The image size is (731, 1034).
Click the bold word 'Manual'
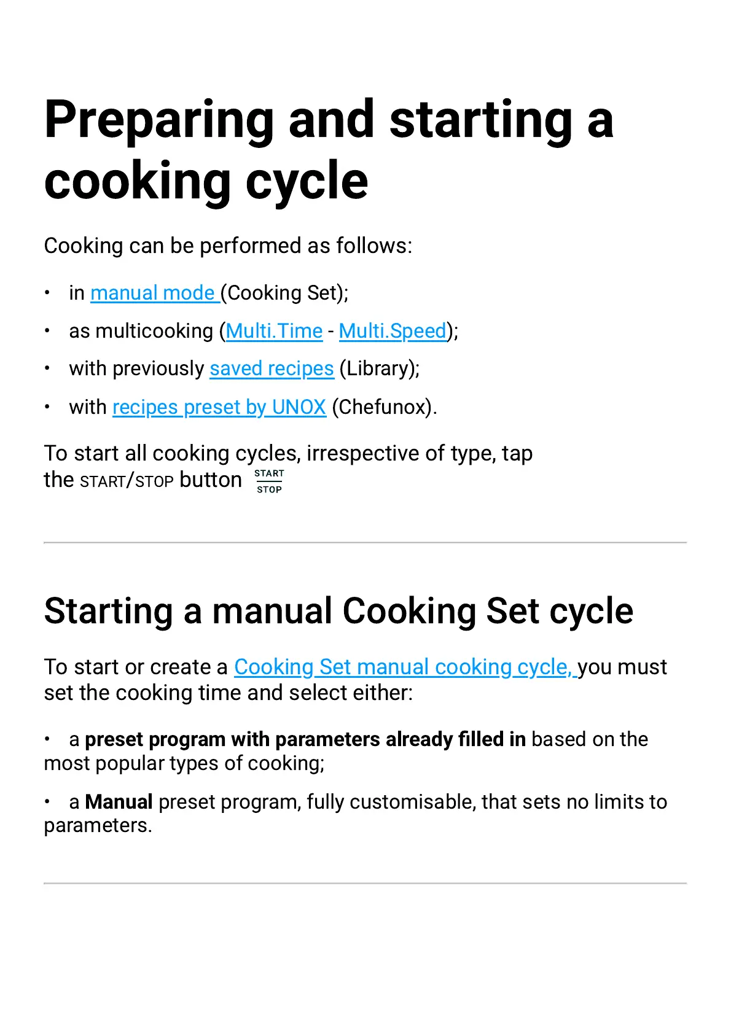click(x=119, y=802)
